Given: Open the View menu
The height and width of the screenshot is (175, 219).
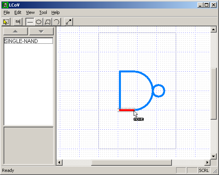Looking at the screenshot, I should [x=30, y=13].
